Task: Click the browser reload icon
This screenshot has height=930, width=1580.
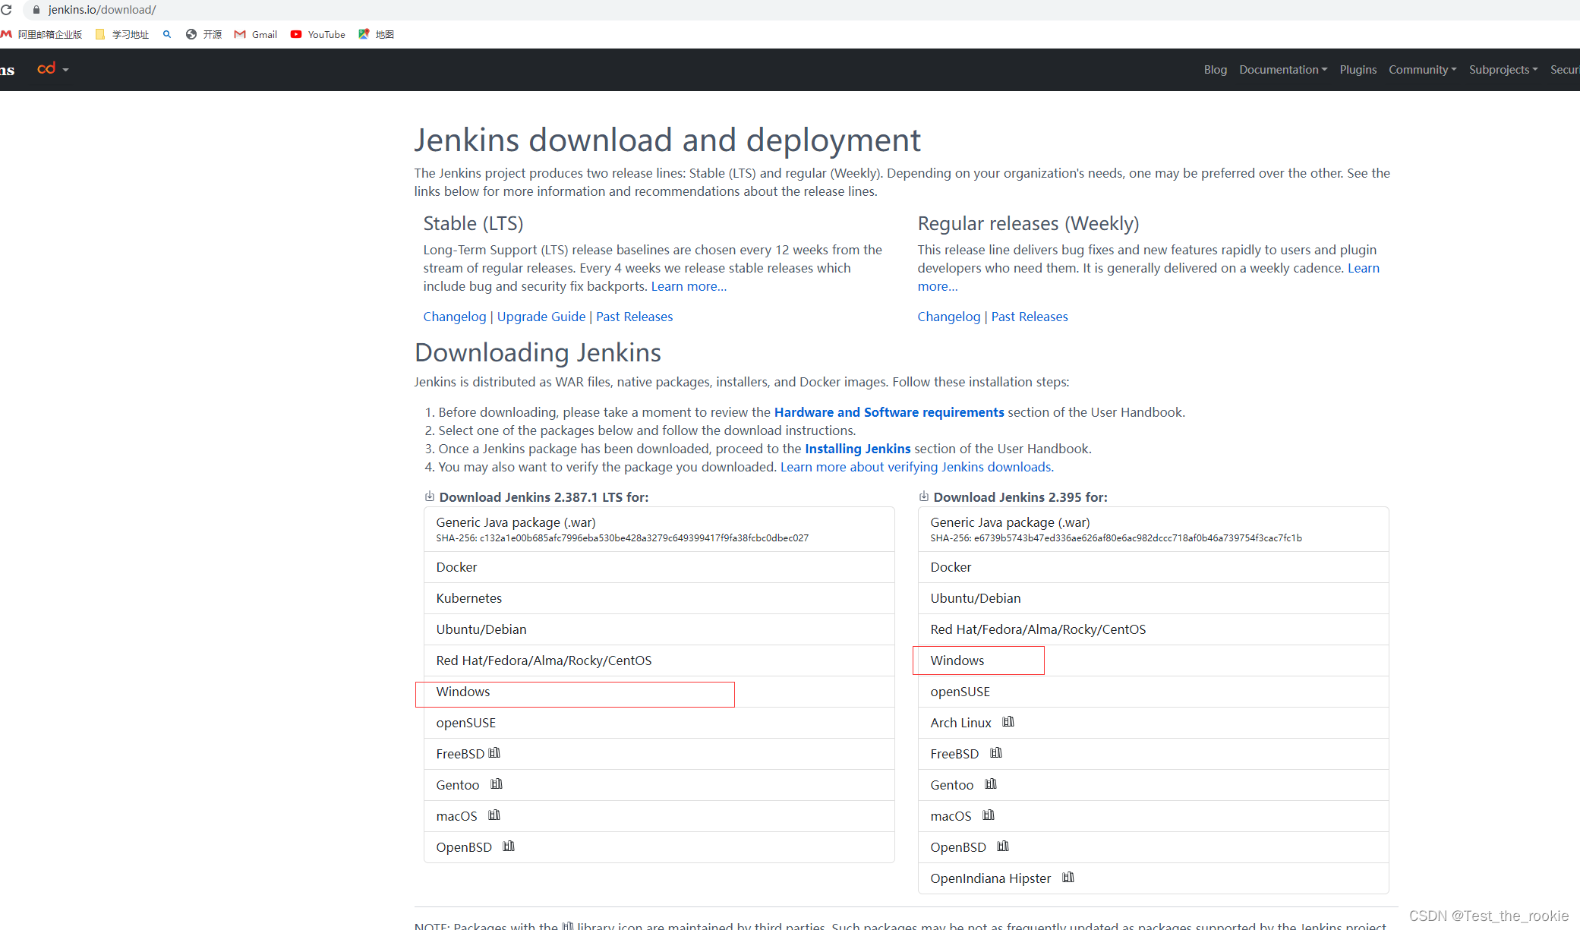Action: pyautogui.click(x=7, y=10)
